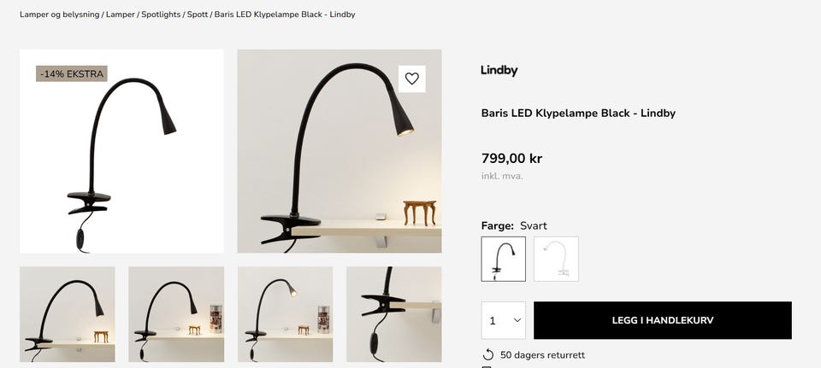The height and width of the screenshot is (368, 821).
Task: Click product title Baris LED Klypelampe Black
Action: point(578,113)
